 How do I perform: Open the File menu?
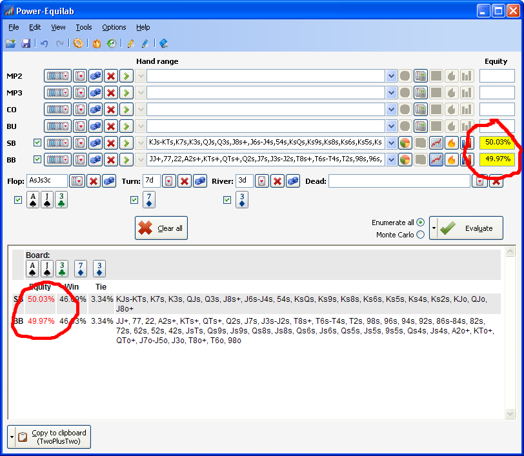pyautogui.click(x=14, y=27)
